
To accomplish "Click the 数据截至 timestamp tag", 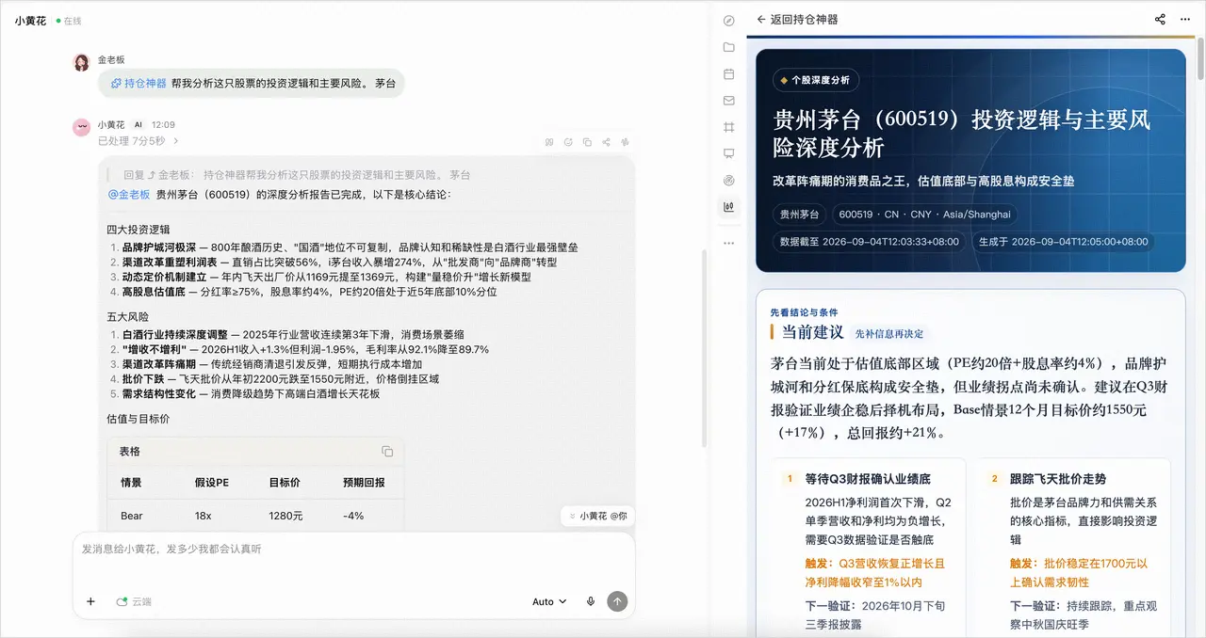I will (870, 242).
